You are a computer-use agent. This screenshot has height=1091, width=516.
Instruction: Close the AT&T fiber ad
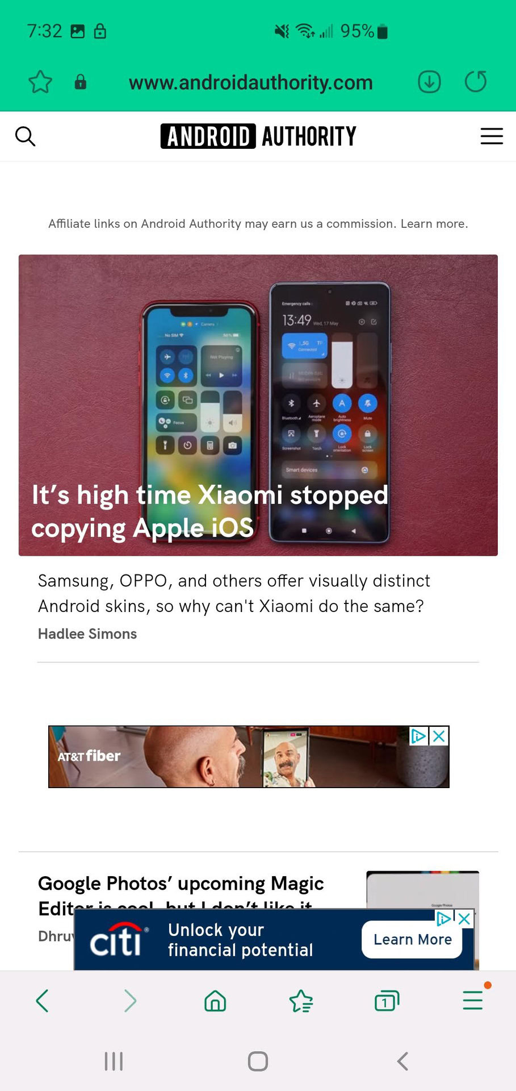[x=439, y=736]
